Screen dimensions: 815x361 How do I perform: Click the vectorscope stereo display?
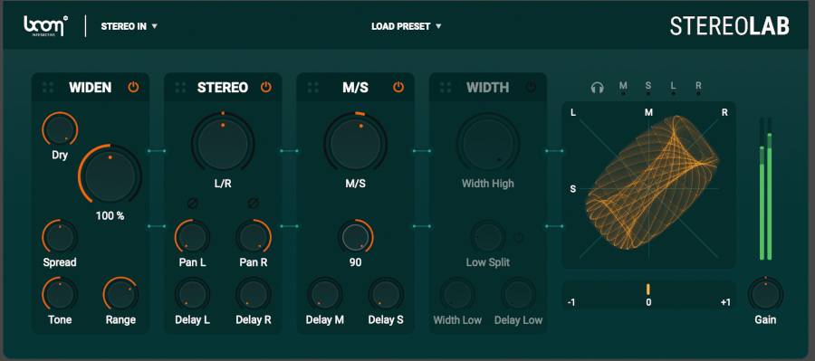[648, 185]
